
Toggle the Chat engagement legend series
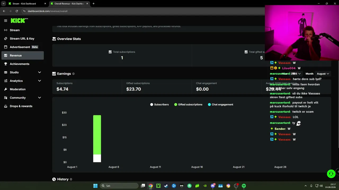[x=221, y=104]
